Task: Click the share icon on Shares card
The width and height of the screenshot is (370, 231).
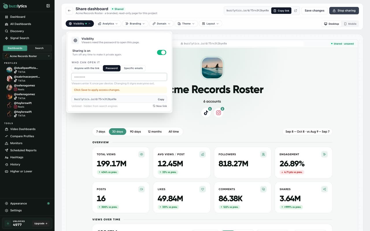Action: (324, 189)
